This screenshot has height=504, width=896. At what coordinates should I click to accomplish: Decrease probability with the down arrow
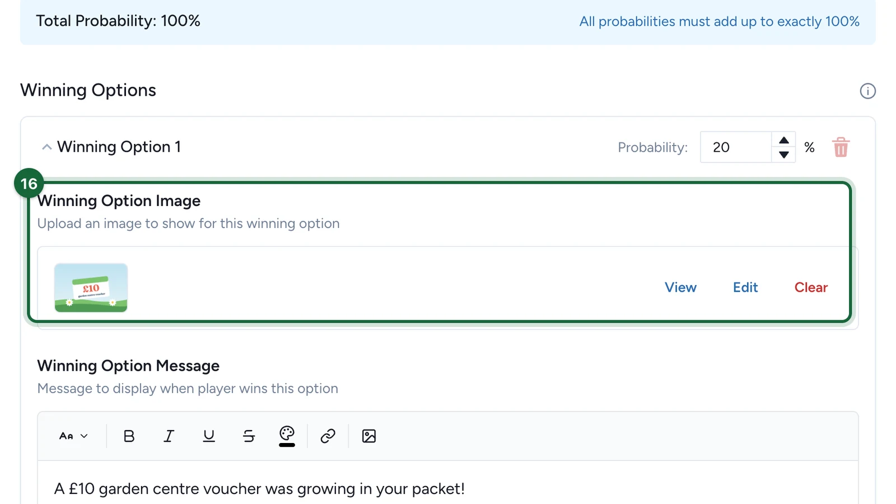point(784,155)
